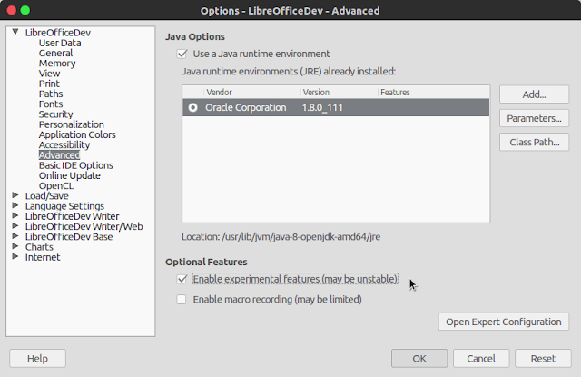
Task: Expand the LibreOfficeDev Writer section
Action: click(15, 215)
